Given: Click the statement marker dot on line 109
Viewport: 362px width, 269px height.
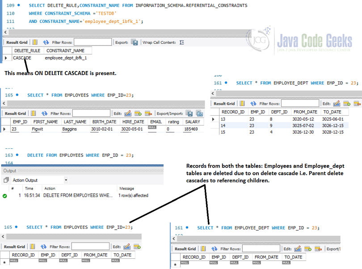Looking at the screenshot, I should (19, 5).
